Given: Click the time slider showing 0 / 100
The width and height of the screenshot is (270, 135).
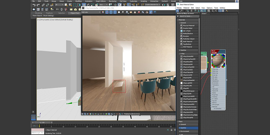Looking at the screenshot, I should pyautogui.click(x=42, y=123).
